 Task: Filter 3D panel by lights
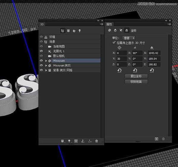tap(80, 31)
